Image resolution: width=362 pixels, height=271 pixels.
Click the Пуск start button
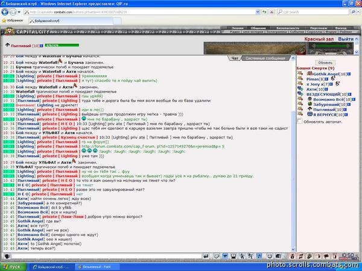pyautogui.click(x=13, y=267)
